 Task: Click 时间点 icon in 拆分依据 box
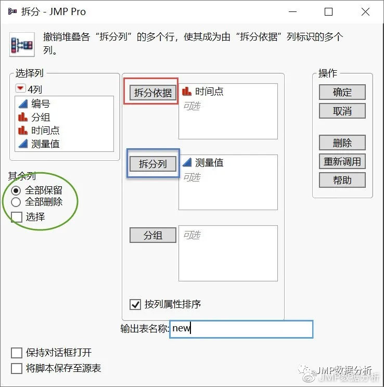point(187,92)
